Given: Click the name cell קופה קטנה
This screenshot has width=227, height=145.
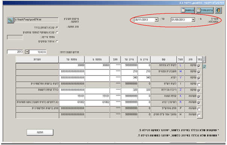Looking at the screenshot, I should tap(164, 97).
